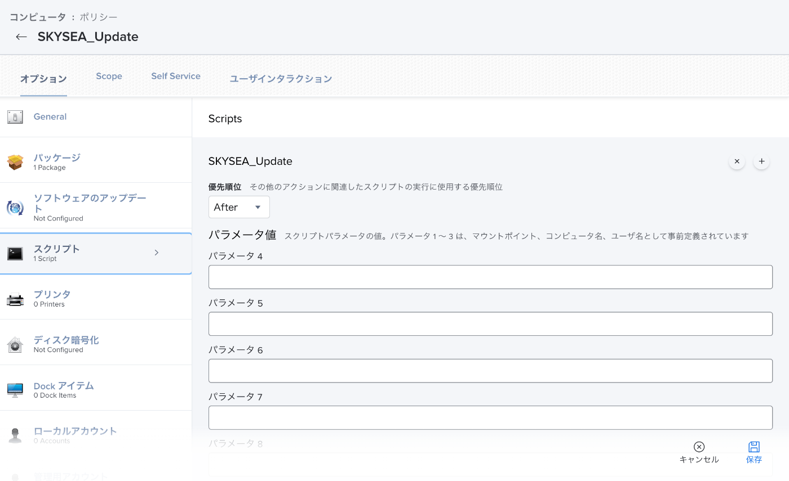Open ソフトウェアのアップデート payload
This screenshot has height=481, width=789.
[x=96, y=208]
